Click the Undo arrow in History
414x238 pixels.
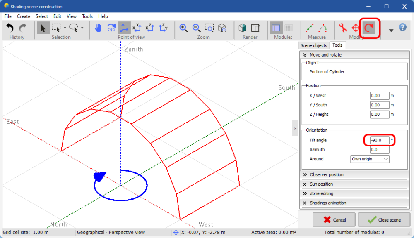10,28
